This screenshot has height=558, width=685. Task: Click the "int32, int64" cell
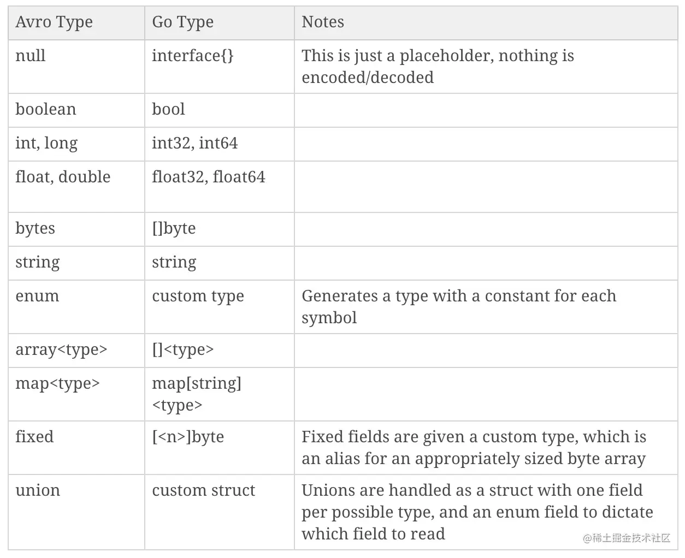[x=194, y=143]
